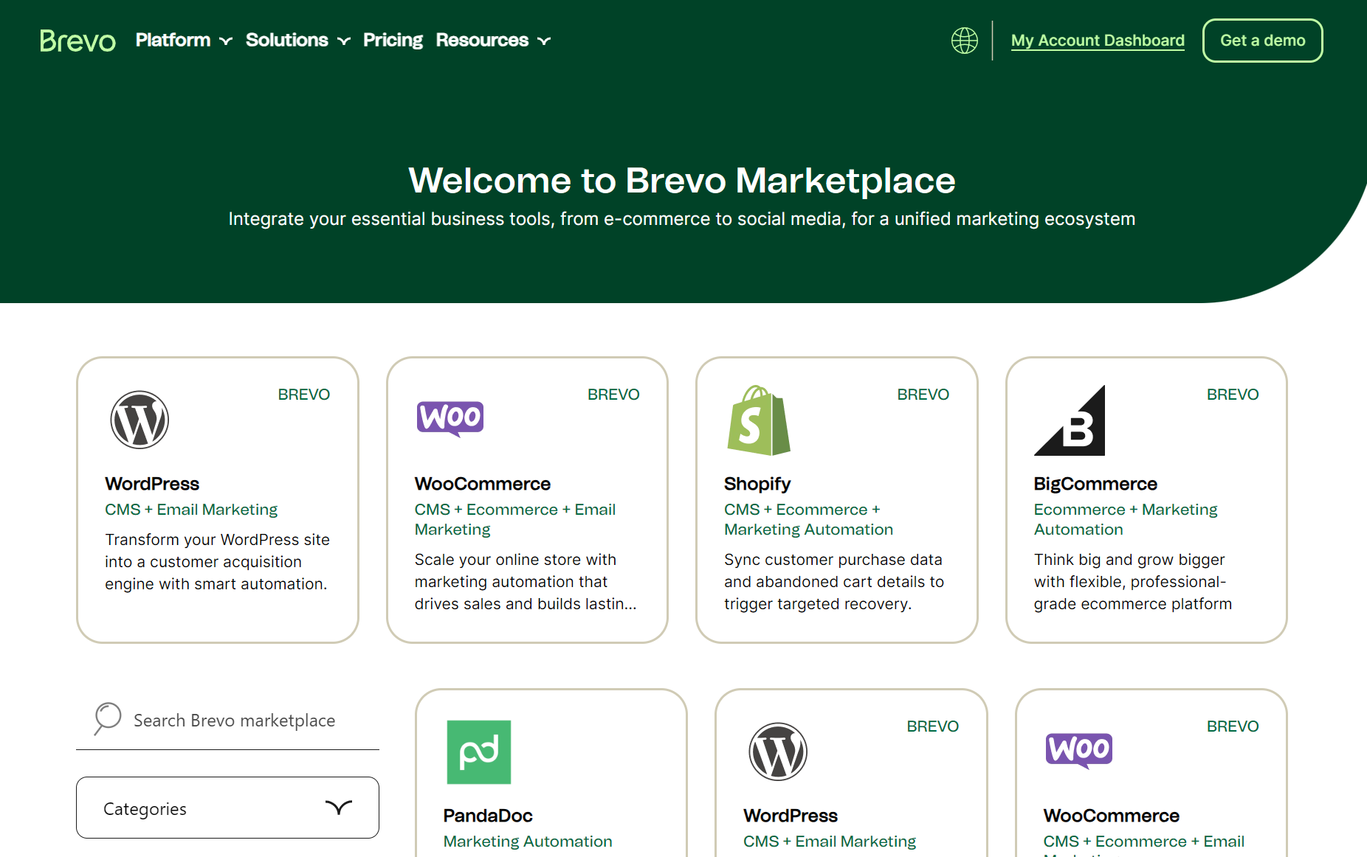This screenshot has width=1367, height=857.
Task: Click the BigCommerce logo icon
Action: coord(1070,420)
